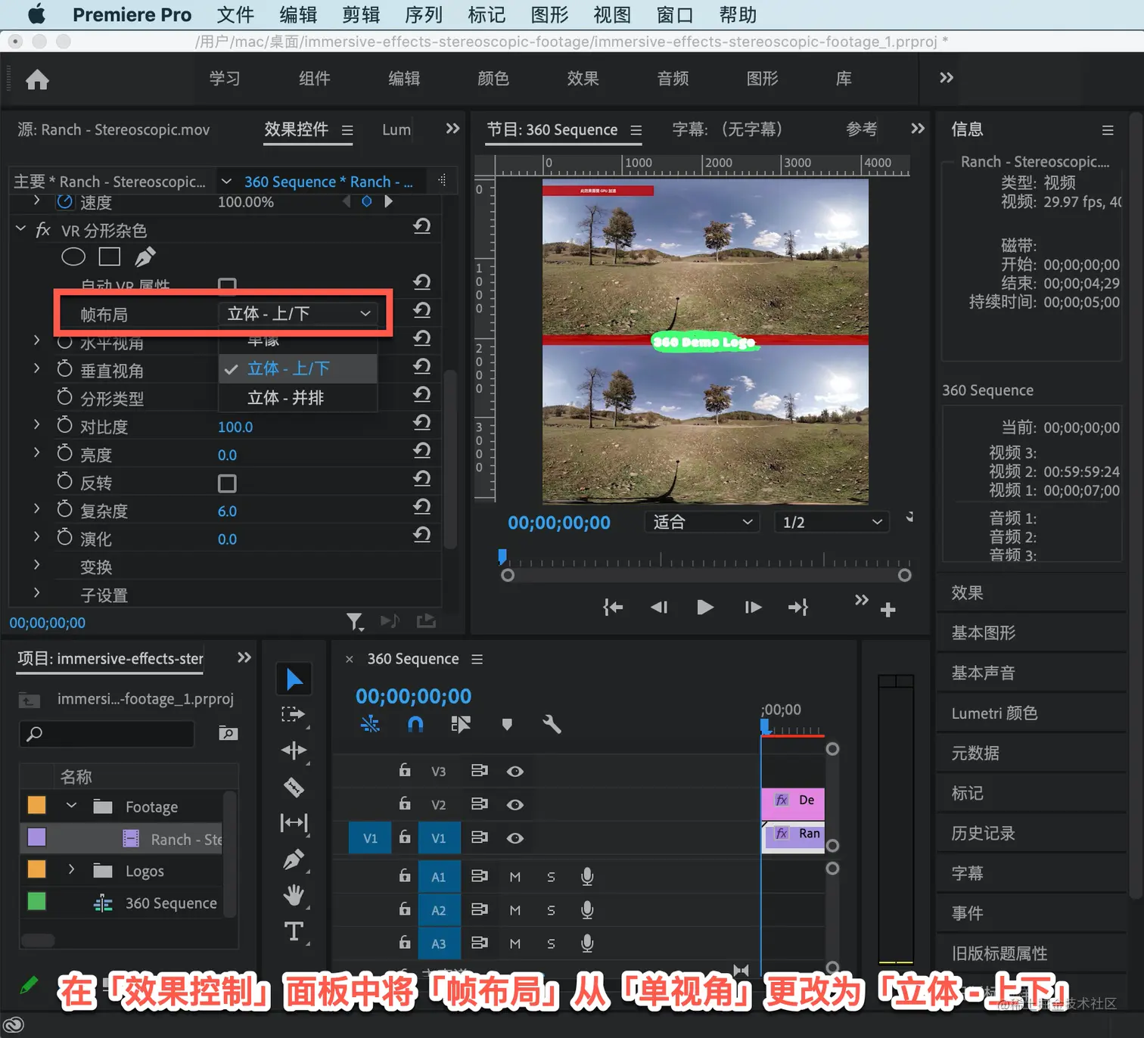1144x1038 pixels.
Task: Open the Apple menu
Action: point(36,14)
